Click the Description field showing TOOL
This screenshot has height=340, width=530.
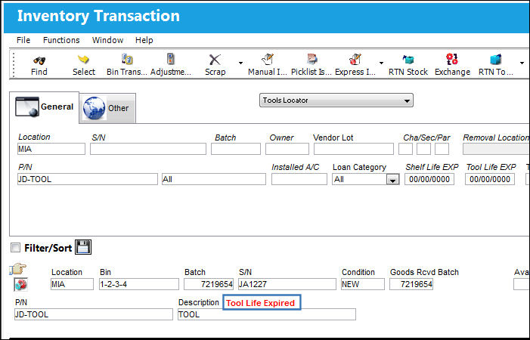(267, 314)
